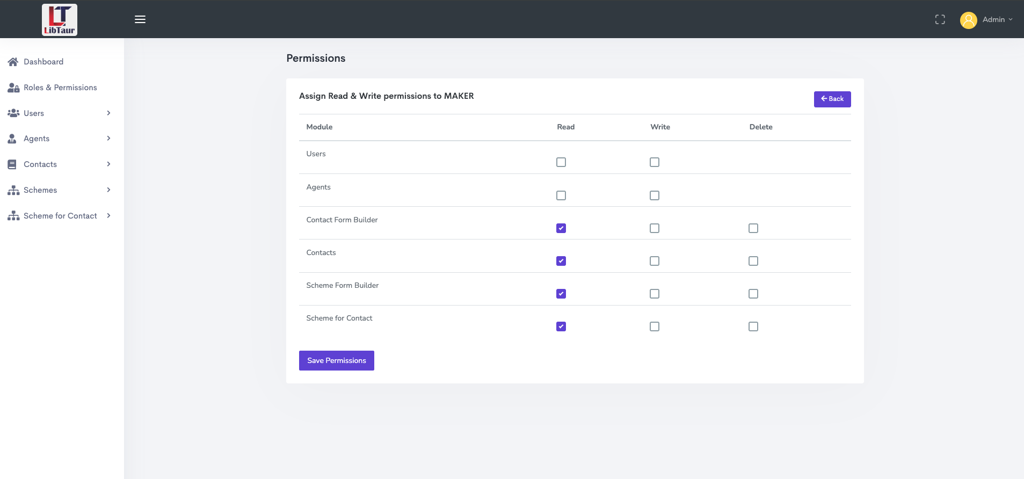Screen dimensions: 1024x479
Task: Check Write permission for Agents module
Action: coord(655,195)
